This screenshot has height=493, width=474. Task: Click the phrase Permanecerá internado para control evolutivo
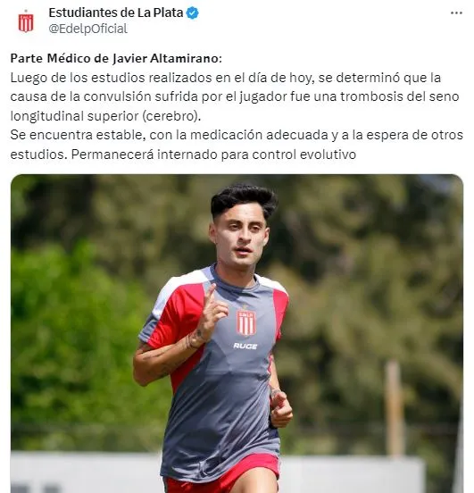click(x=213, y=155)
